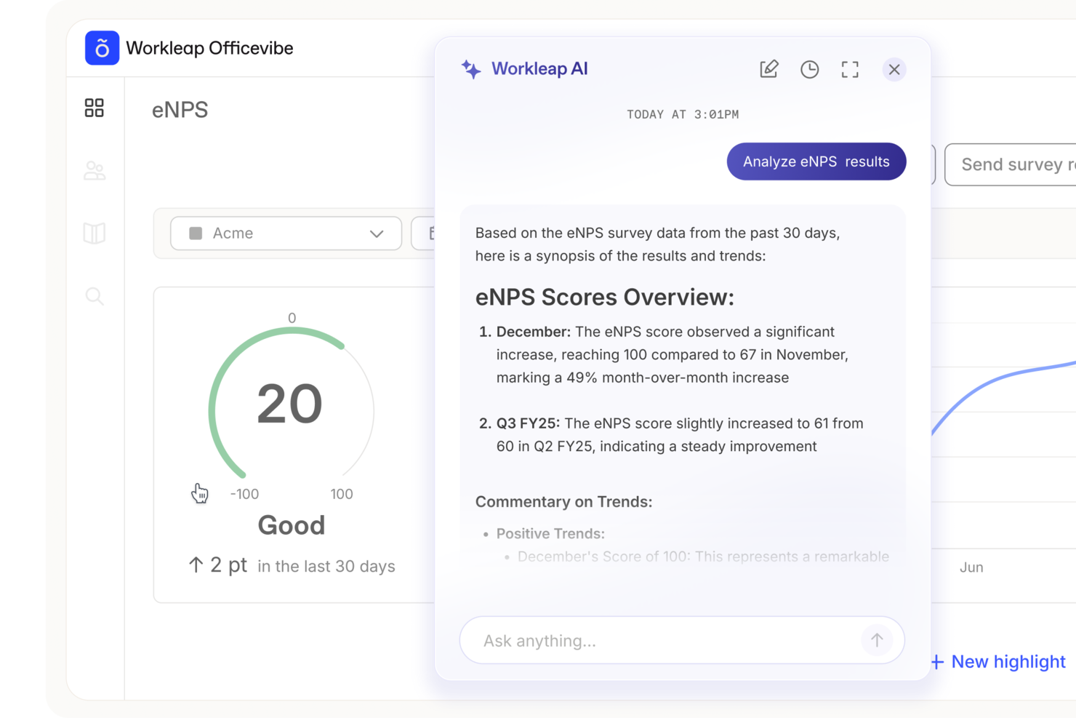Screen dimensions: 1076x718
Task: Select the team members icon in the sidebar
Action: pos(95,170)
